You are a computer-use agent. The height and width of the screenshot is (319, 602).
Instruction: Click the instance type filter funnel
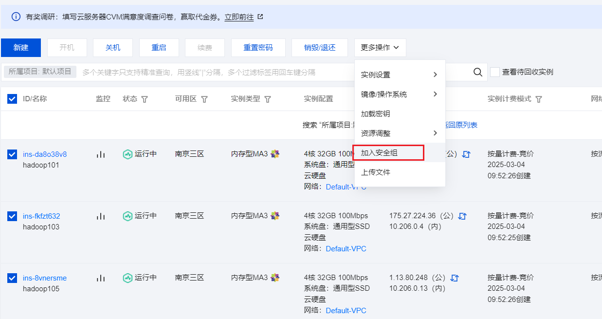(x=268, y=99)
